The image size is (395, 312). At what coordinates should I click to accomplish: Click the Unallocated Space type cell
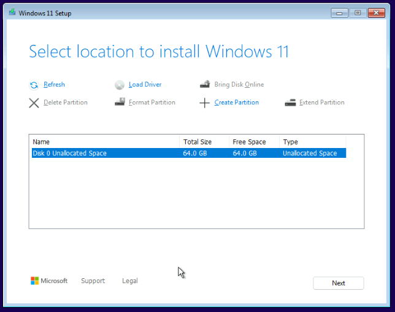[310, 153]
